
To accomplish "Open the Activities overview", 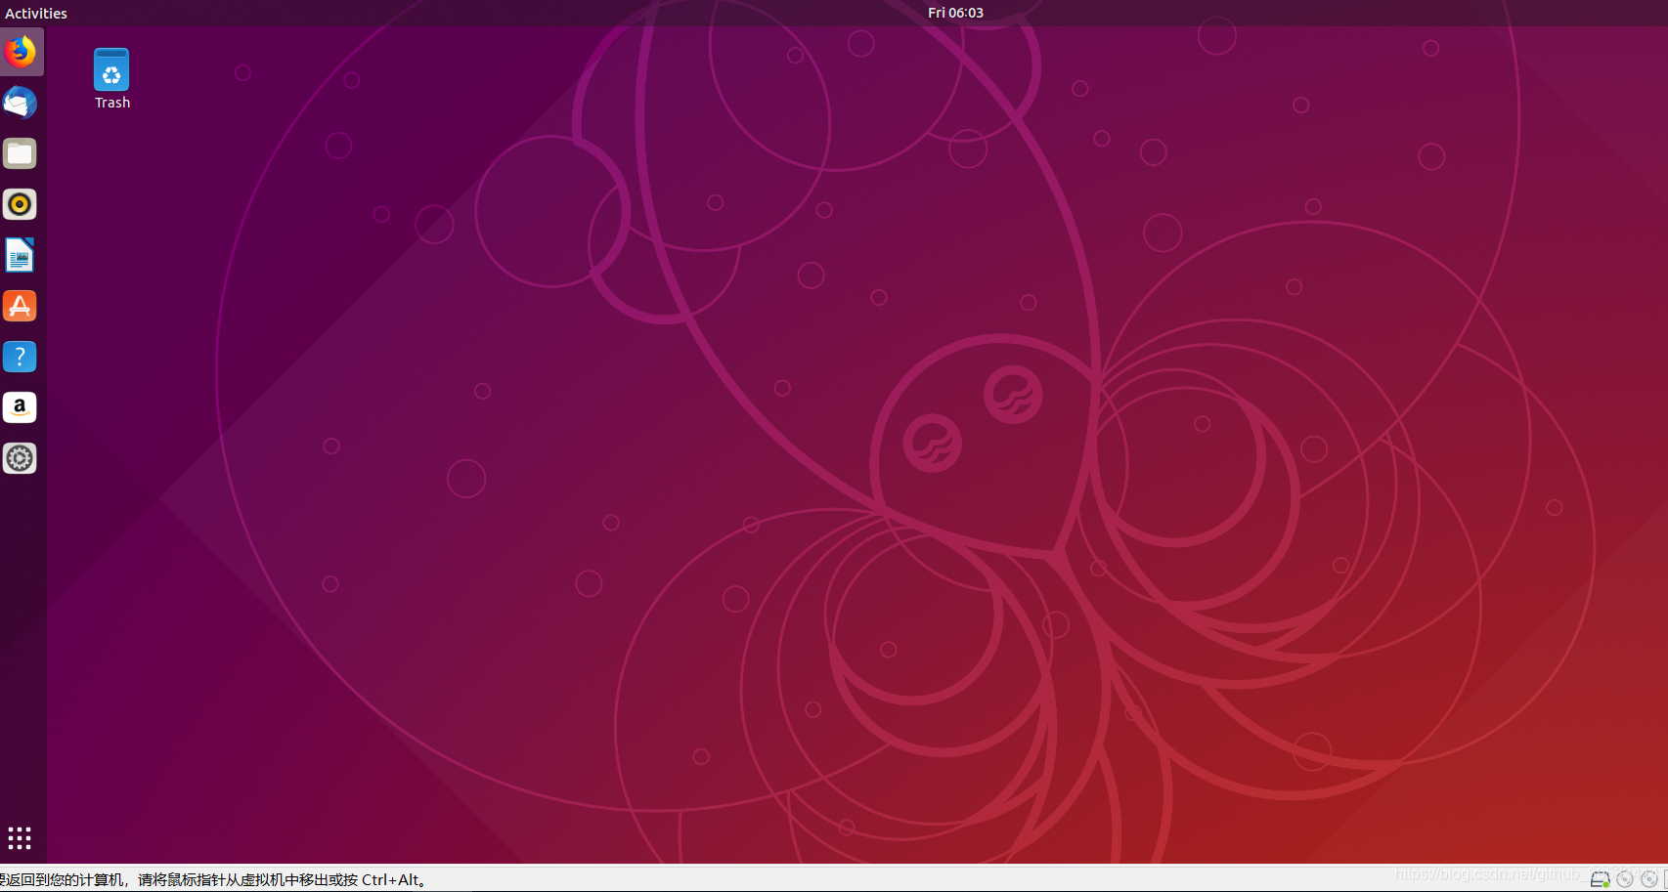I will pyautogui.click(x=36, y=13).
